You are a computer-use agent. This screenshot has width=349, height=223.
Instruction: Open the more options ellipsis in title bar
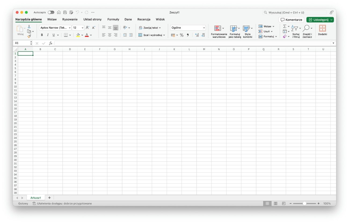[x=93, y=12]
